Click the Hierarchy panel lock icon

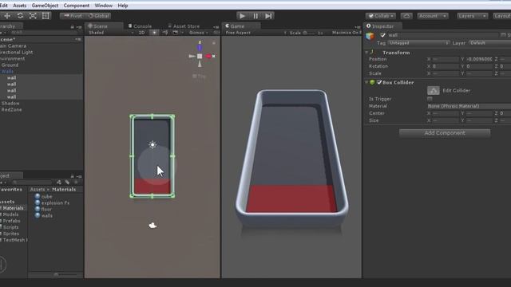click(x=72, y=26)
